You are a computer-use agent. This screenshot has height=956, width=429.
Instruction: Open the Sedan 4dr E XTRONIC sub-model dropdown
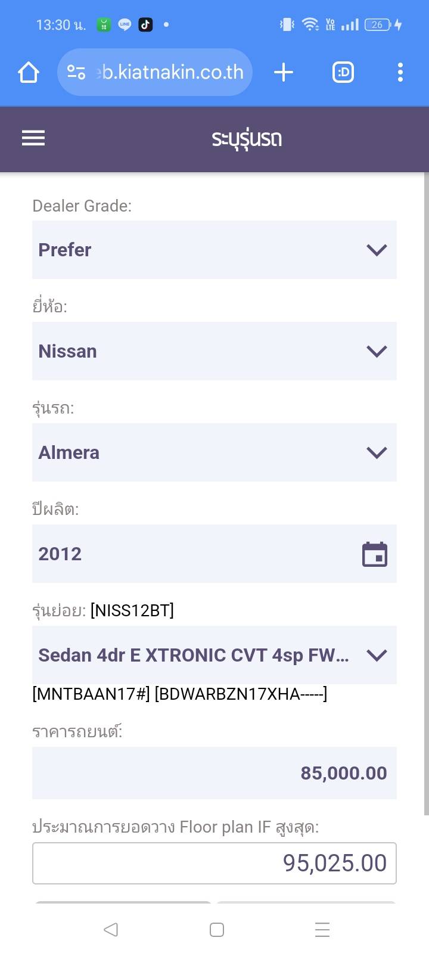[214, 655]
